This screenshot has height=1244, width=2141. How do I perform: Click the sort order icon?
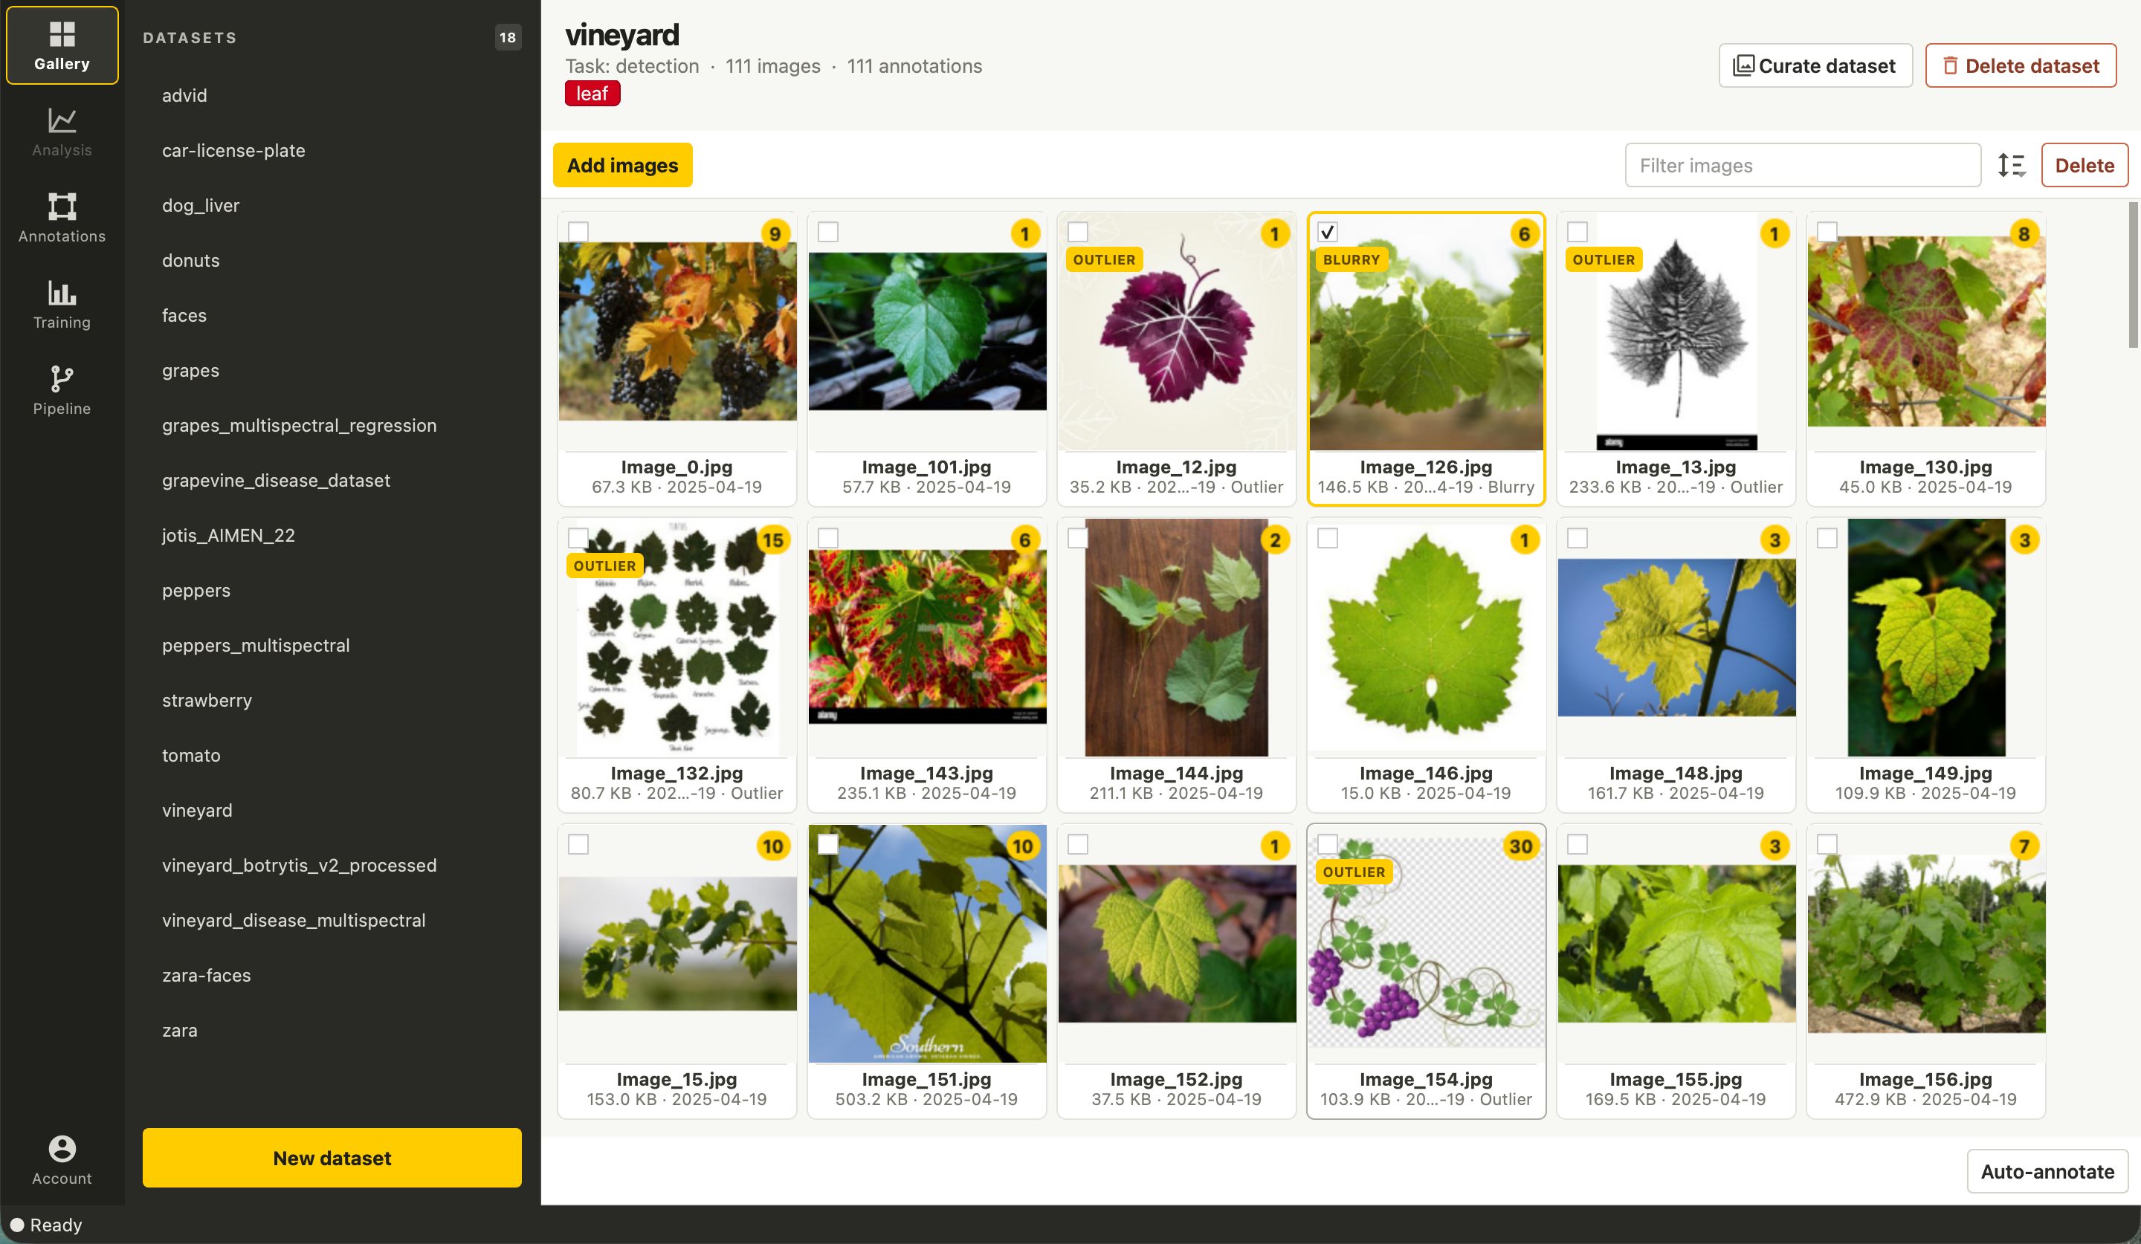pos(2011,165)
